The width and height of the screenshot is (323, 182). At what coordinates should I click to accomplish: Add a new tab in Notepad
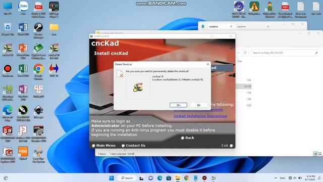(x=268, y=26)
